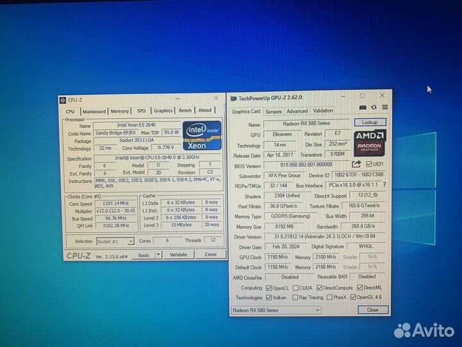Select the Graphics Card tab in GPU-Z
Image resolution: width=462 pixels, height=347 pixels.
(x=246, y=112)
